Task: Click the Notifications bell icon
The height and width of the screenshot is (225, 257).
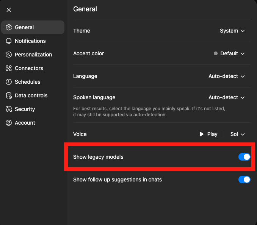Action: [x=9, y=41]
